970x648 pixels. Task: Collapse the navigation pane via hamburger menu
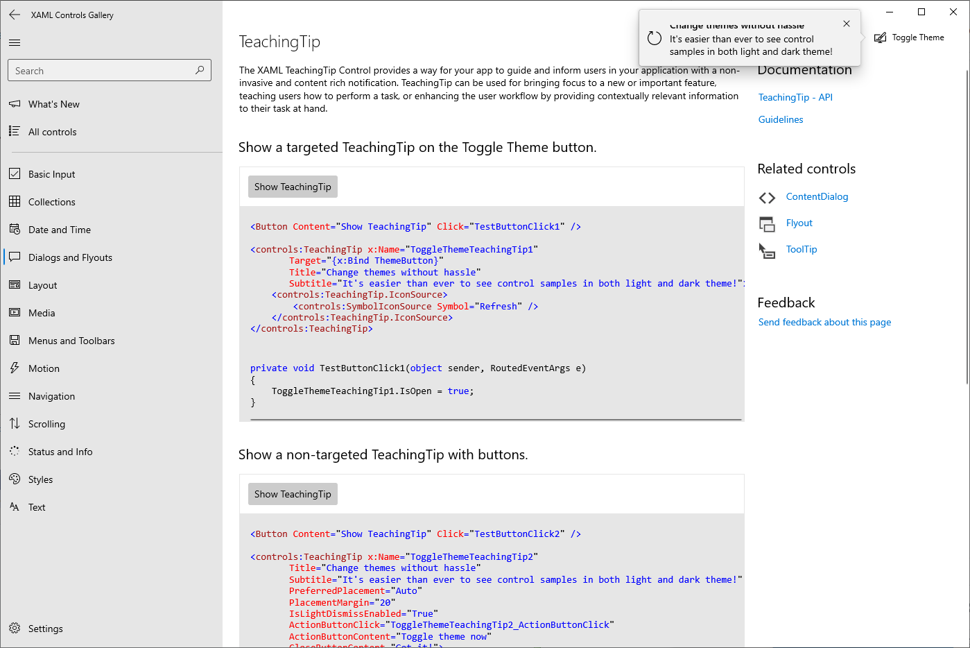click(14, 42)
